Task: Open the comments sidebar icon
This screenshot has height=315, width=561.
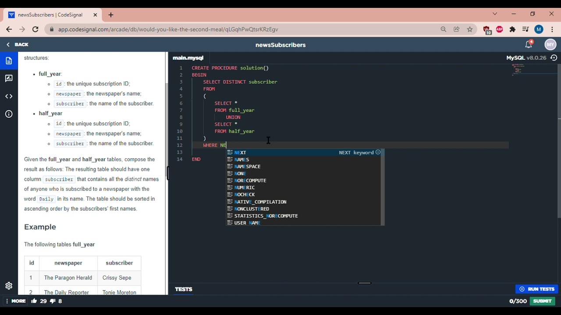Action: tap(9, 79)
